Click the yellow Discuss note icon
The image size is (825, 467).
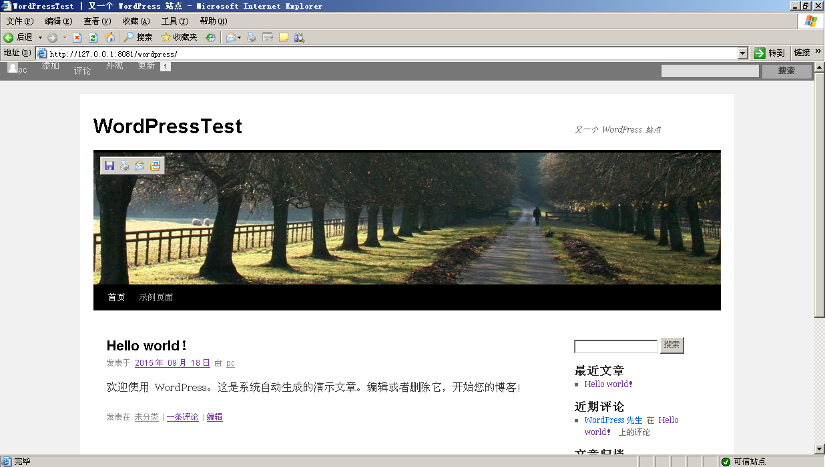284,37
